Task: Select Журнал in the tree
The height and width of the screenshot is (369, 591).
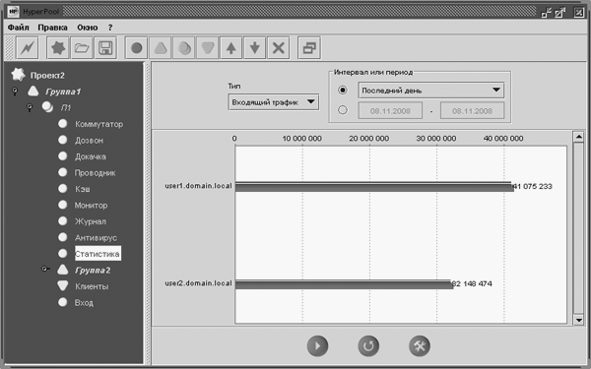Action: 91,221
